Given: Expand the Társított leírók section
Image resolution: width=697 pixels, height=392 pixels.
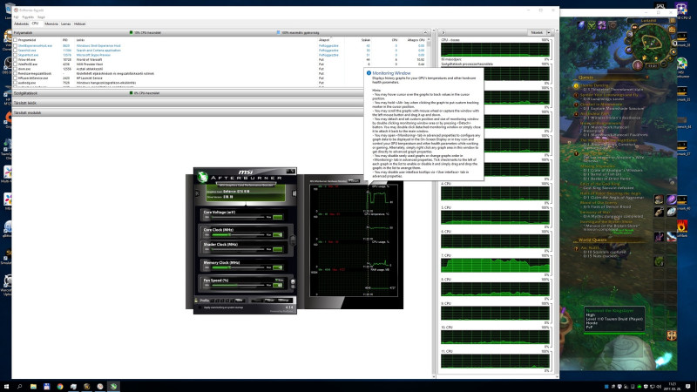Looking at the screenshot, I should [x=187, y=103].
